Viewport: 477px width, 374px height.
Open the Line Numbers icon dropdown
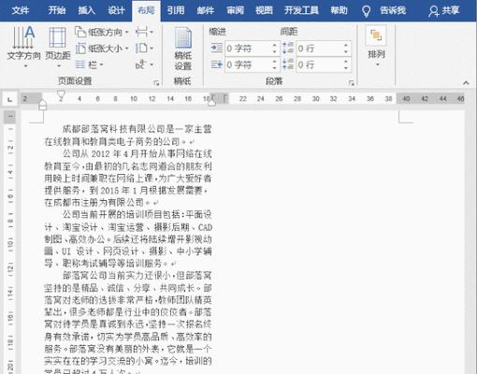pos(144,49)
